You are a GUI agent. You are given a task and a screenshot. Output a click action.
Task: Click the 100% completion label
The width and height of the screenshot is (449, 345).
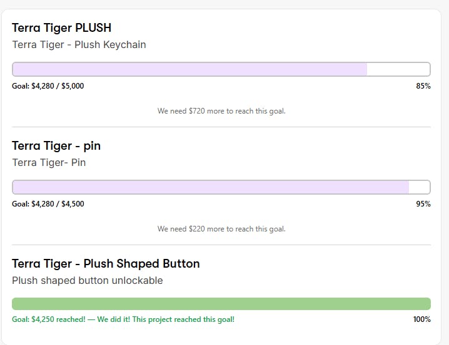tap(421, 319)
